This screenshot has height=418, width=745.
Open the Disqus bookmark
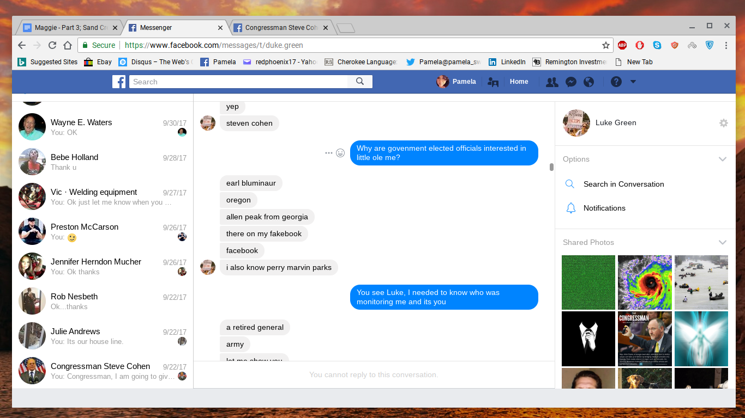tap(155, 62)
